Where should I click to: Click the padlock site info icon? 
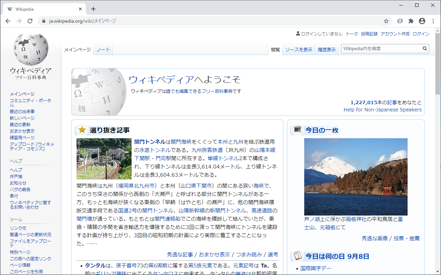43,21
